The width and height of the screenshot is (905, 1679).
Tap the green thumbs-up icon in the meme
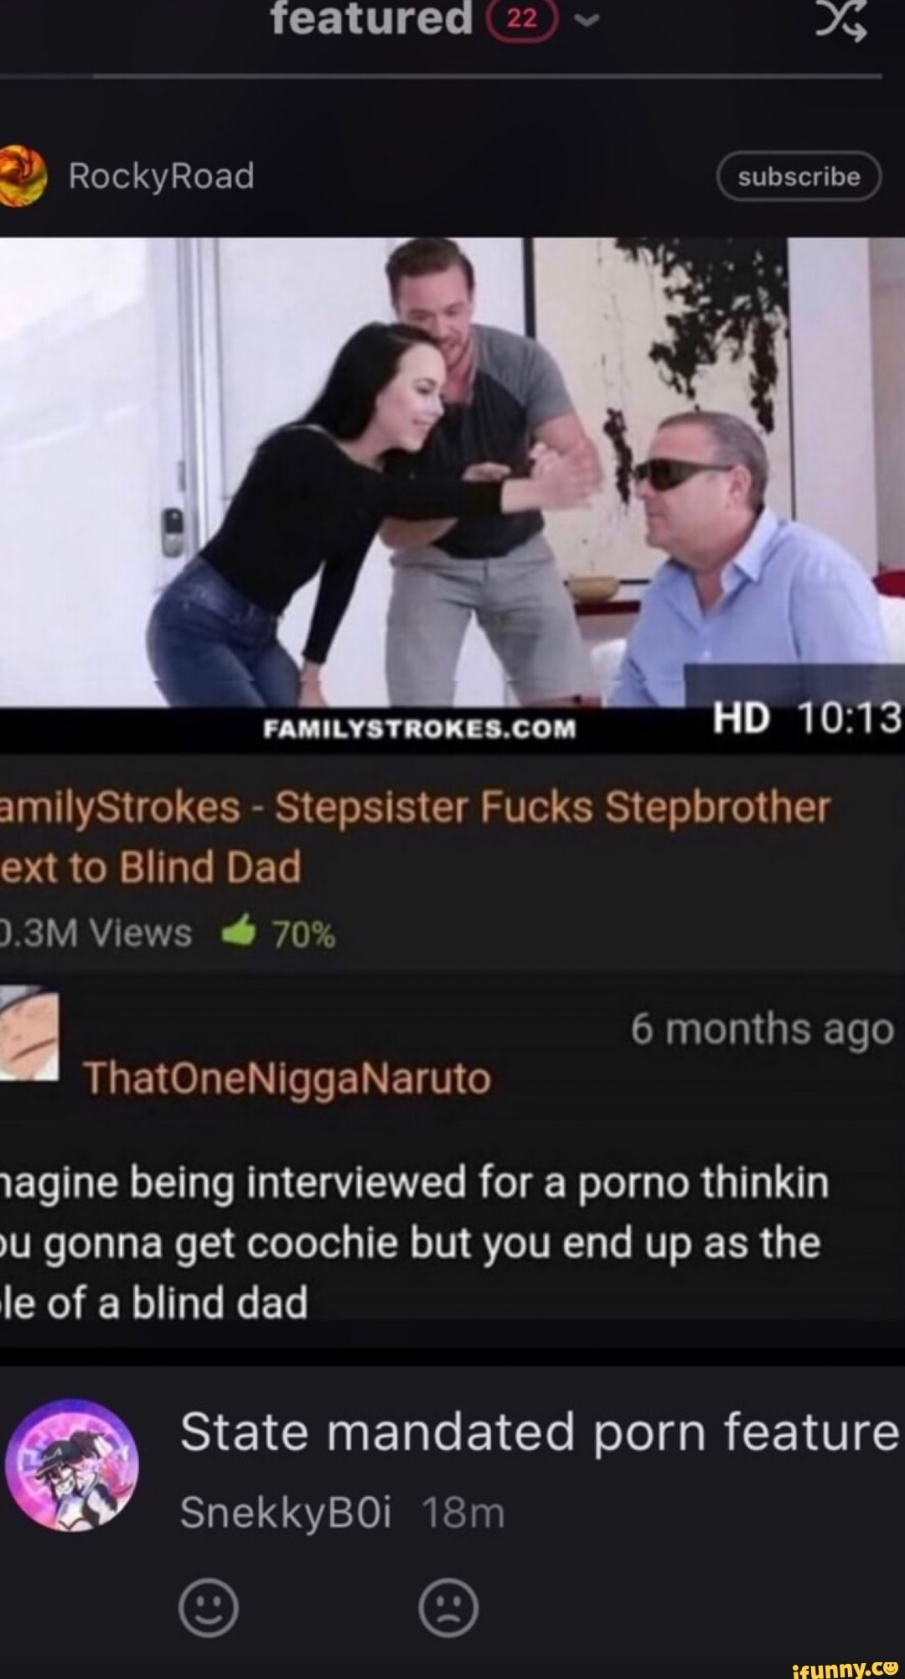coord(239,933)
